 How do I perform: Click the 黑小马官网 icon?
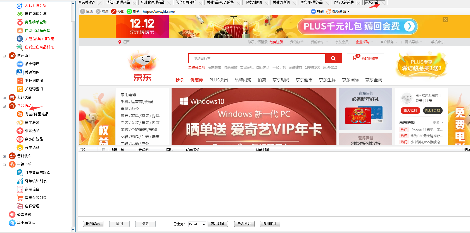click(12, 223)
